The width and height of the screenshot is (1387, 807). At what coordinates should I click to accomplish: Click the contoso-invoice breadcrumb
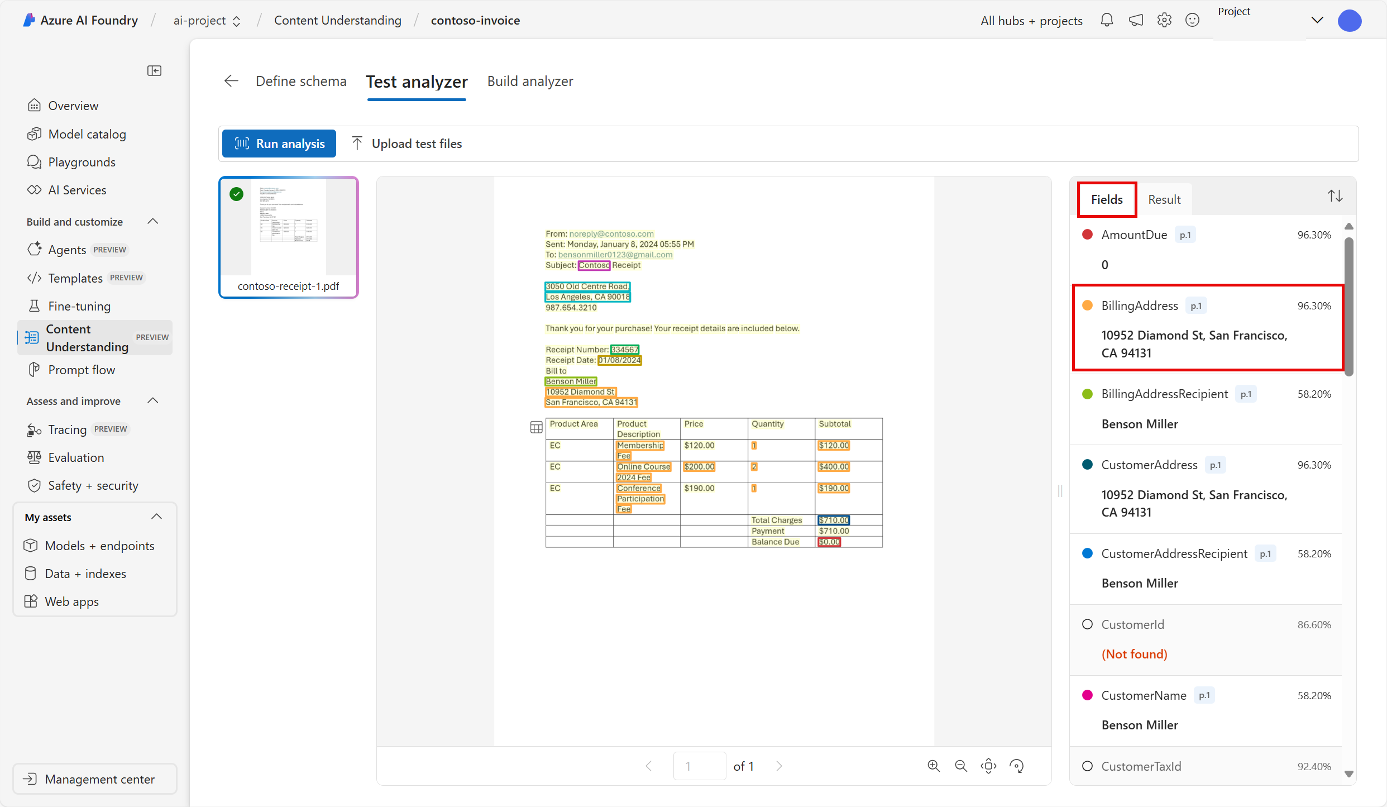[475, 21]
